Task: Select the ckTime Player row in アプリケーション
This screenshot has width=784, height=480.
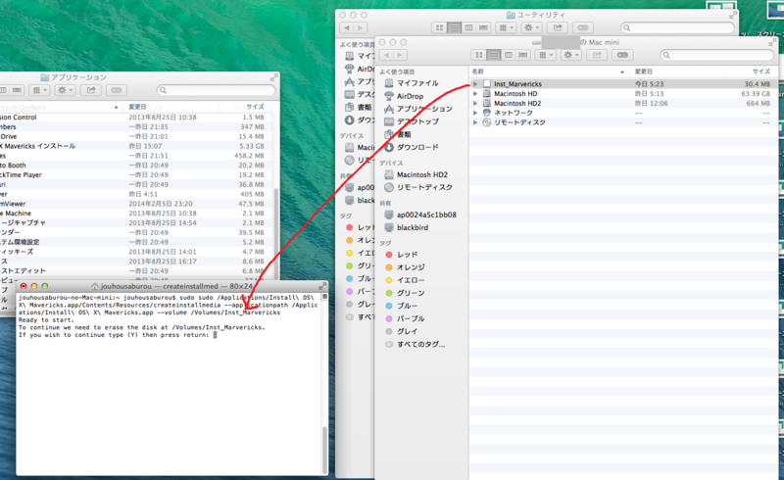Action: (x=135, y=175)
